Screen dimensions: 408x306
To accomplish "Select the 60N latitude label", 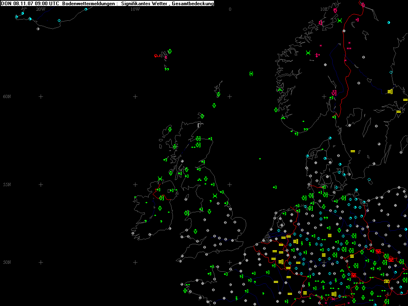I will 7,97.
